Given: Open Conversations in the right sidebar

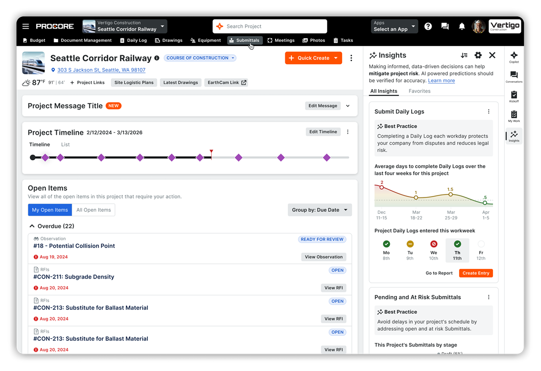Looking at the screenshot, I should (514, 77).
